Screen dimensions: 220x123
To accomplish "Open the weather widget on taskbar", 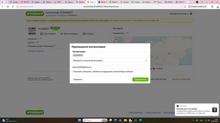I will (9, 120).
